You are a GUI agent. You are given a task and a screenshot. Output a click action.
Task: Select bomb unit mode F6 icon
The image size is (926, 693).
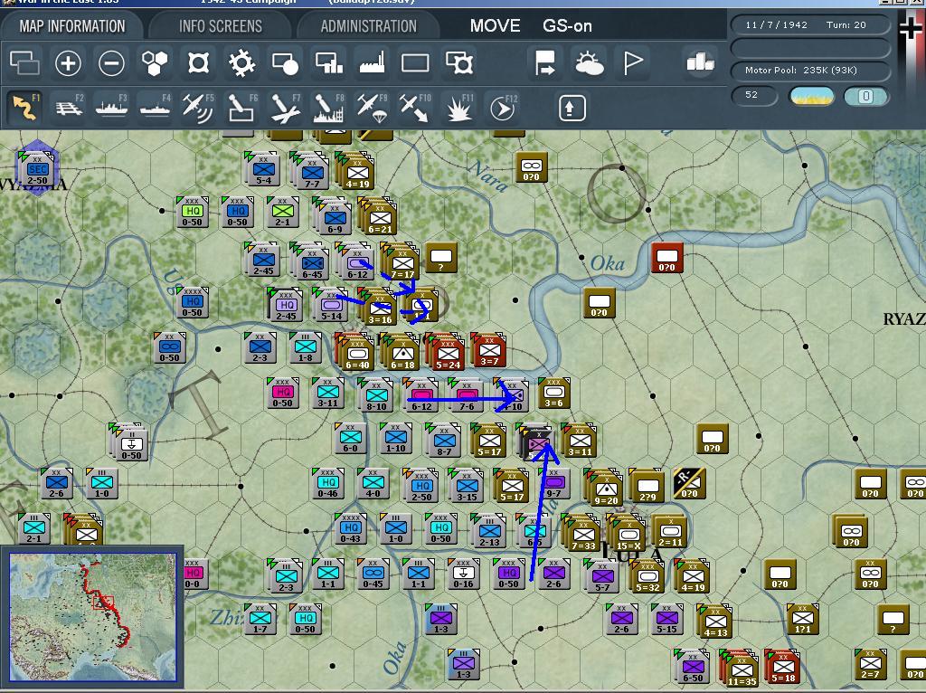242,108
